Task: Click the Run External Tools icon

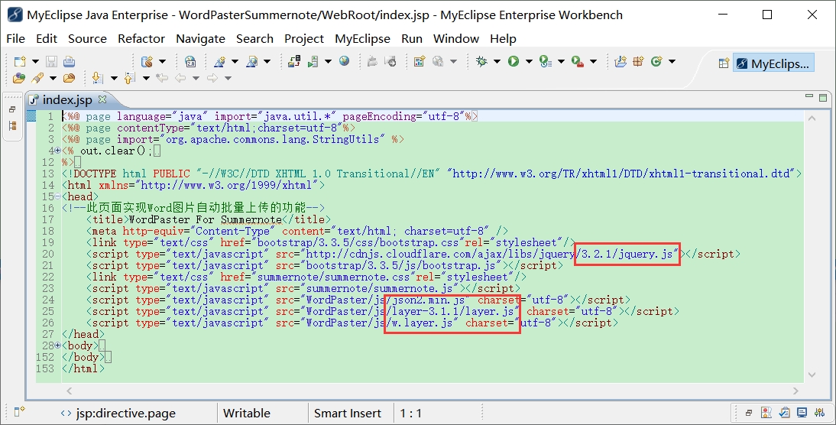Action: 577,61
